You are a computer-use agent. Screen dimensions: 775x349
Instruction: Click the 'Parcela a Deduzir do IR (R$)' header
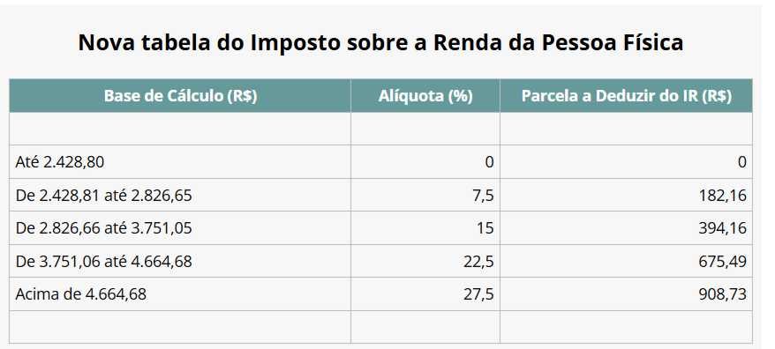point(626,96)
